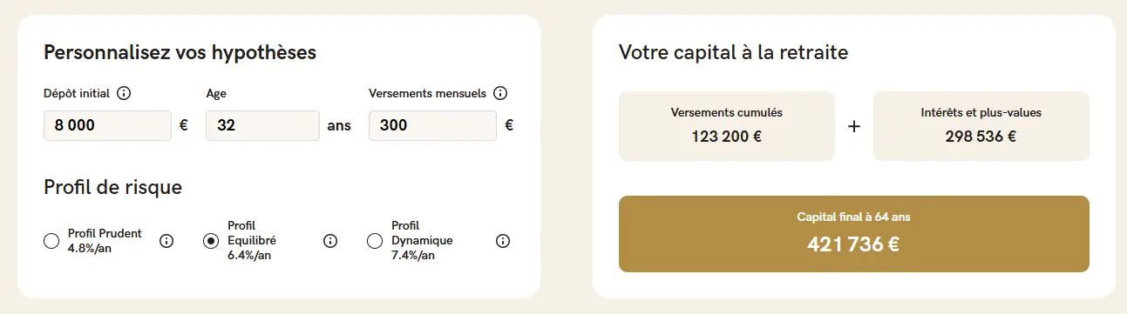Click info icon next to Dépôt initial
The height and width of the screenshot is (314, 1127).
click(x=124, y=93)
